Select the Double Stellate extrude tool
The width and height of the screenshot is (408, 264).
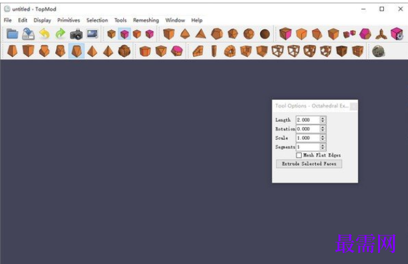pos(108,51)
